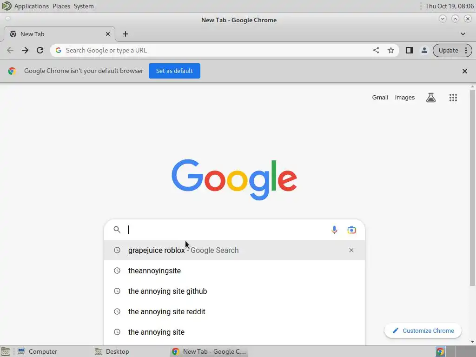The width and height of the screenshot is (476, 357).
Task: Pick the last suggestion, the annoying site
Action: click(234, 332)
